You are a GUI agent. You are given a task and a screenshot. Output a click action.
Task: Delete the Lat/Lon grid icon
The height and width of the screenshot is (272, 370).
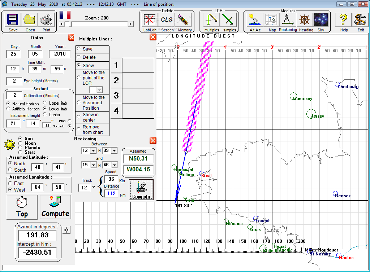150,19
